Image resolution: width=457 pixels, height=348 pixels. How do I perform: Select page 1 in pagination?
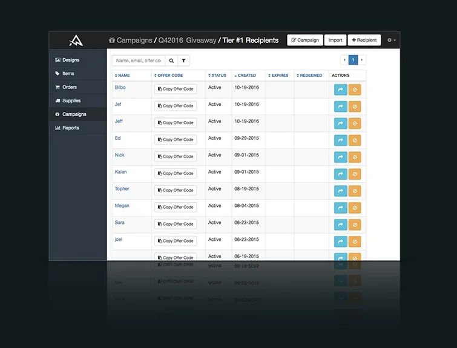(x=353, y=60)
